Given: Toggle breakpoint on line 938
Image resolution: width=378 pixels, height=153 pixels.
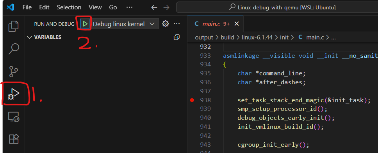Looking at the screenshot, I should point(192,100).
